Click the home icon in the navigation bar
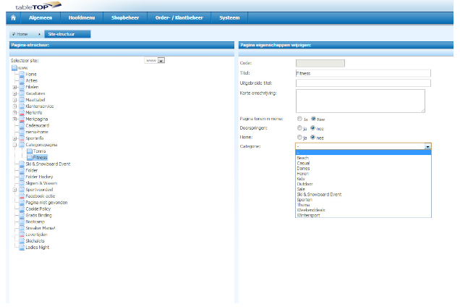Viewport: 460px width, 307px height. tap(13, 17)
